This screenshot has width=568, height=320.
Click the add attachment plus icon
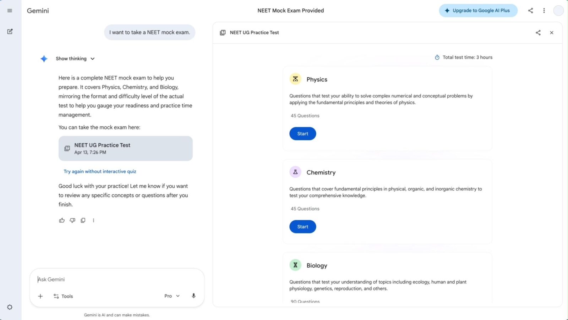(x=40, y=296)
